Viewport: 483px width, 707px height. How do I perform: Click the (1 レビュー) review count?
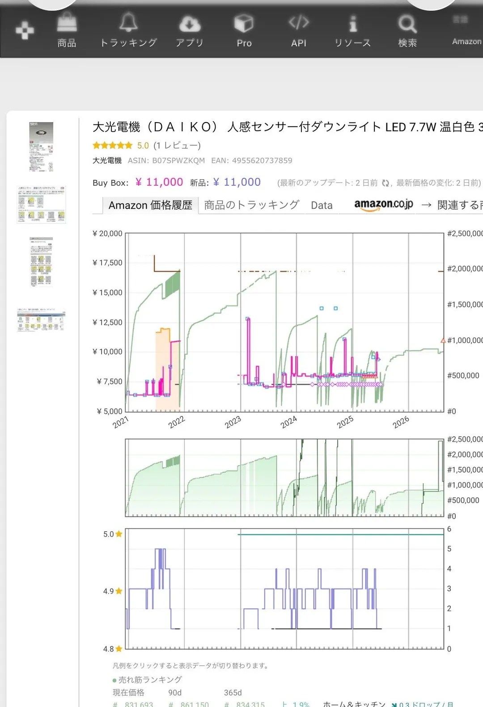[x=177, y=145]
